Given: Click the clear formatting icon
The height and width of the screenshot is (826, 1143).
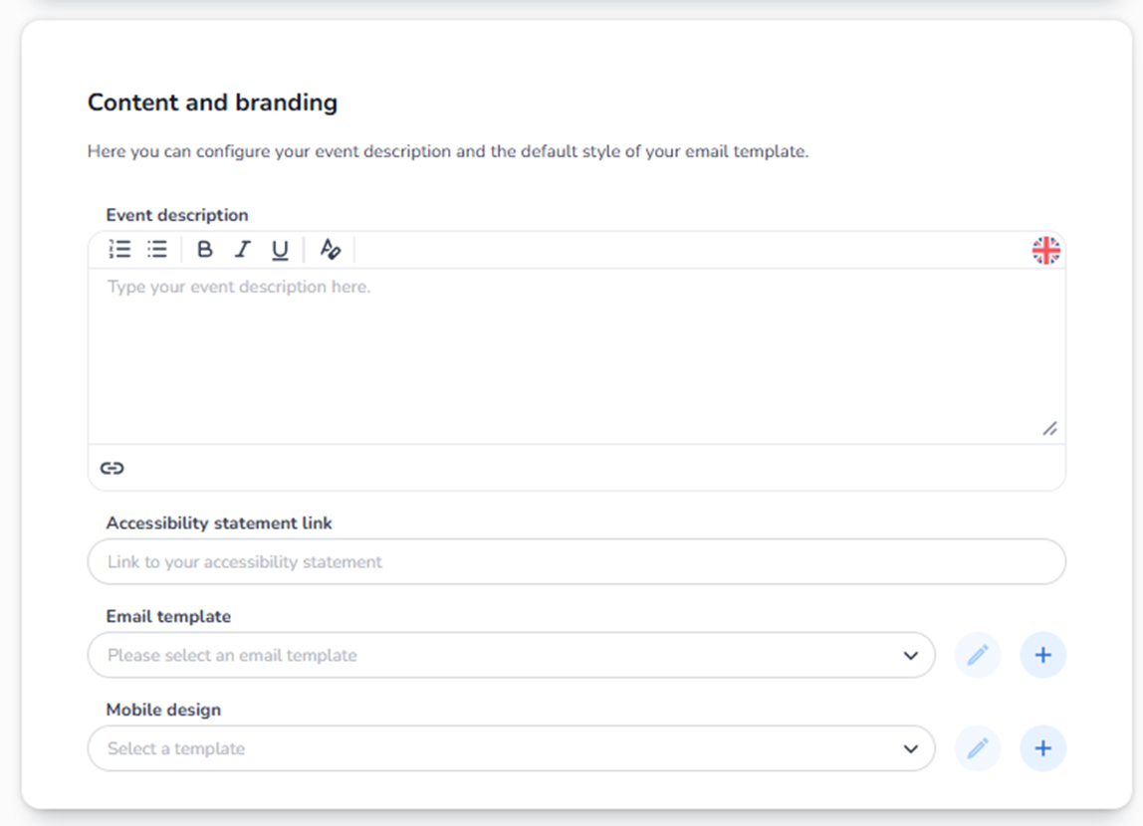Looking at the screenshot, I should pyautogui.click(x=330, y=250).
